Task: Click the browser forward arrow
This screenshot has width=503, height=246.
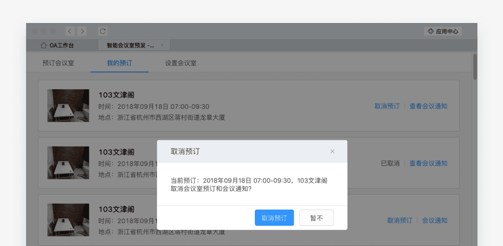Action: coord(83,31)
